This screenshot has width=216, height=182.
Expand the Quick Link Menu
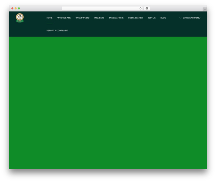pyautogui.click(x=191, y=18)
